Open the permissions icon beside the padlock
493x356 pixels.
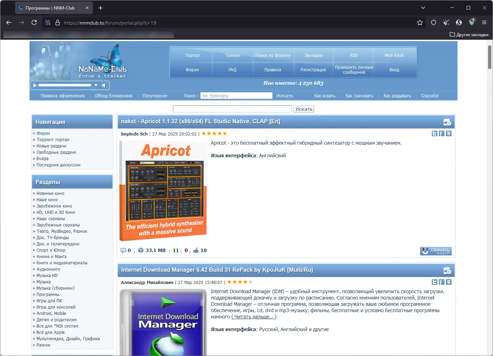pyautogui.click(x=48, y=22)
